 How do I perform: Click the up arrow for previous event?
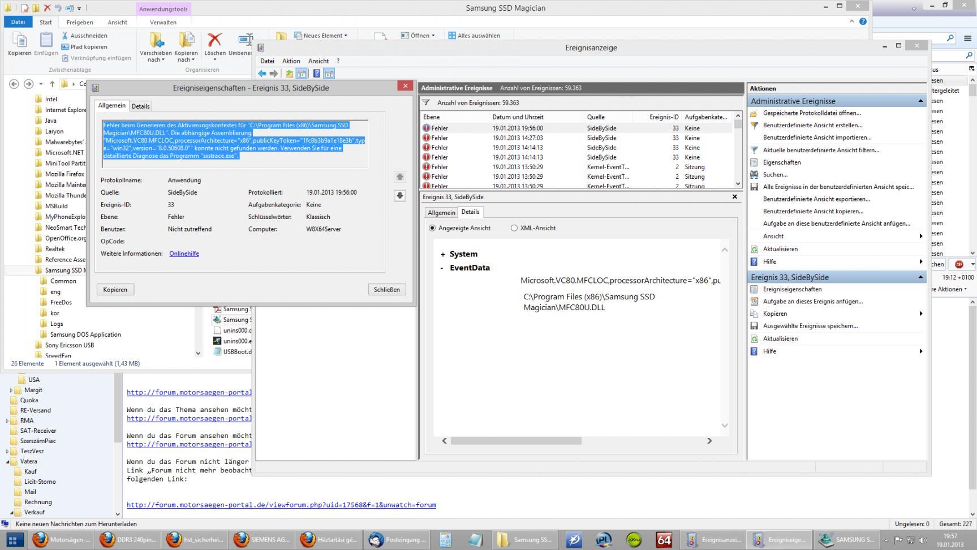pyautogui.click(x=400, y=177)
